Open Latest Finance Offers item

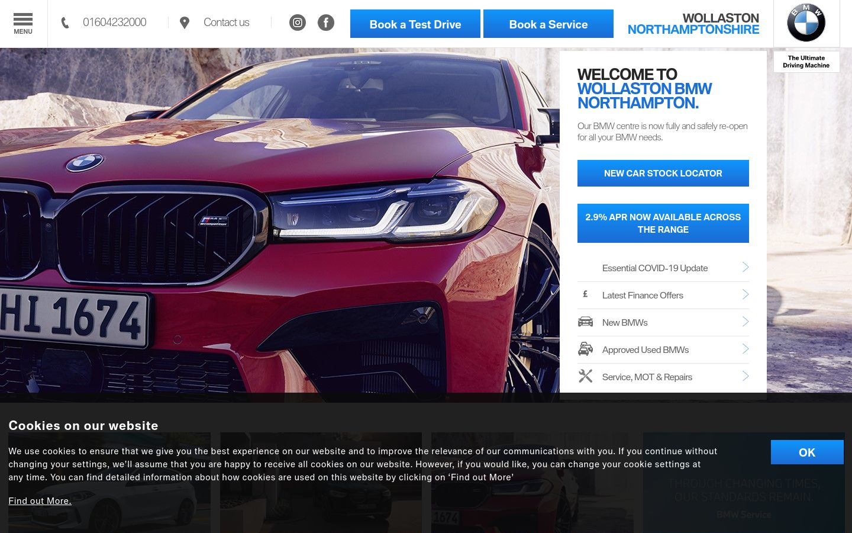(663, 296)
